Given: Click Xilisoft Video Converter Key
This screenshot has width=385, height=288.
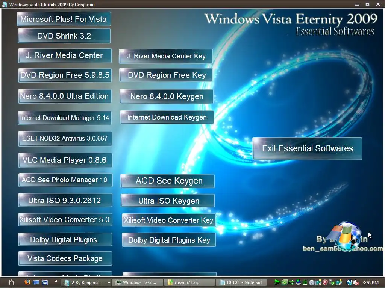Looking at the screenshot, I should (x=169, y=220).
